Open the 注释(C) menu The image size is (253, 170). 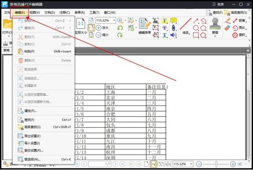[65, 13]
